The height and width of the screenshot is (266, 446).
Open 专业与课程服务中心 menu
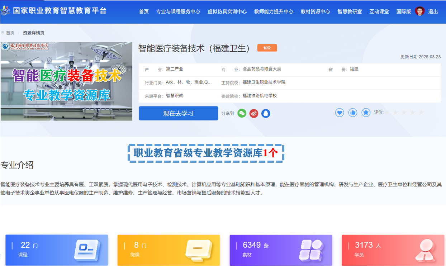click(x=178, y=11)
